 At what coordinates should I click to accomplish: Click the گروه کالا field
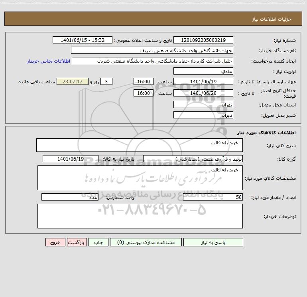click(193, 159)
